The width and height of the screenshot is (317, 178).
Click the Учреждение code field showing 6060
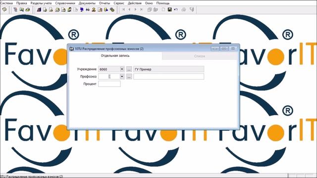109,69
